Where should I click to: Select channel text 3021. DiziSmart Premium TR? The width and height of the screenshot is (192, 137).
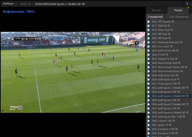point(167,42)
